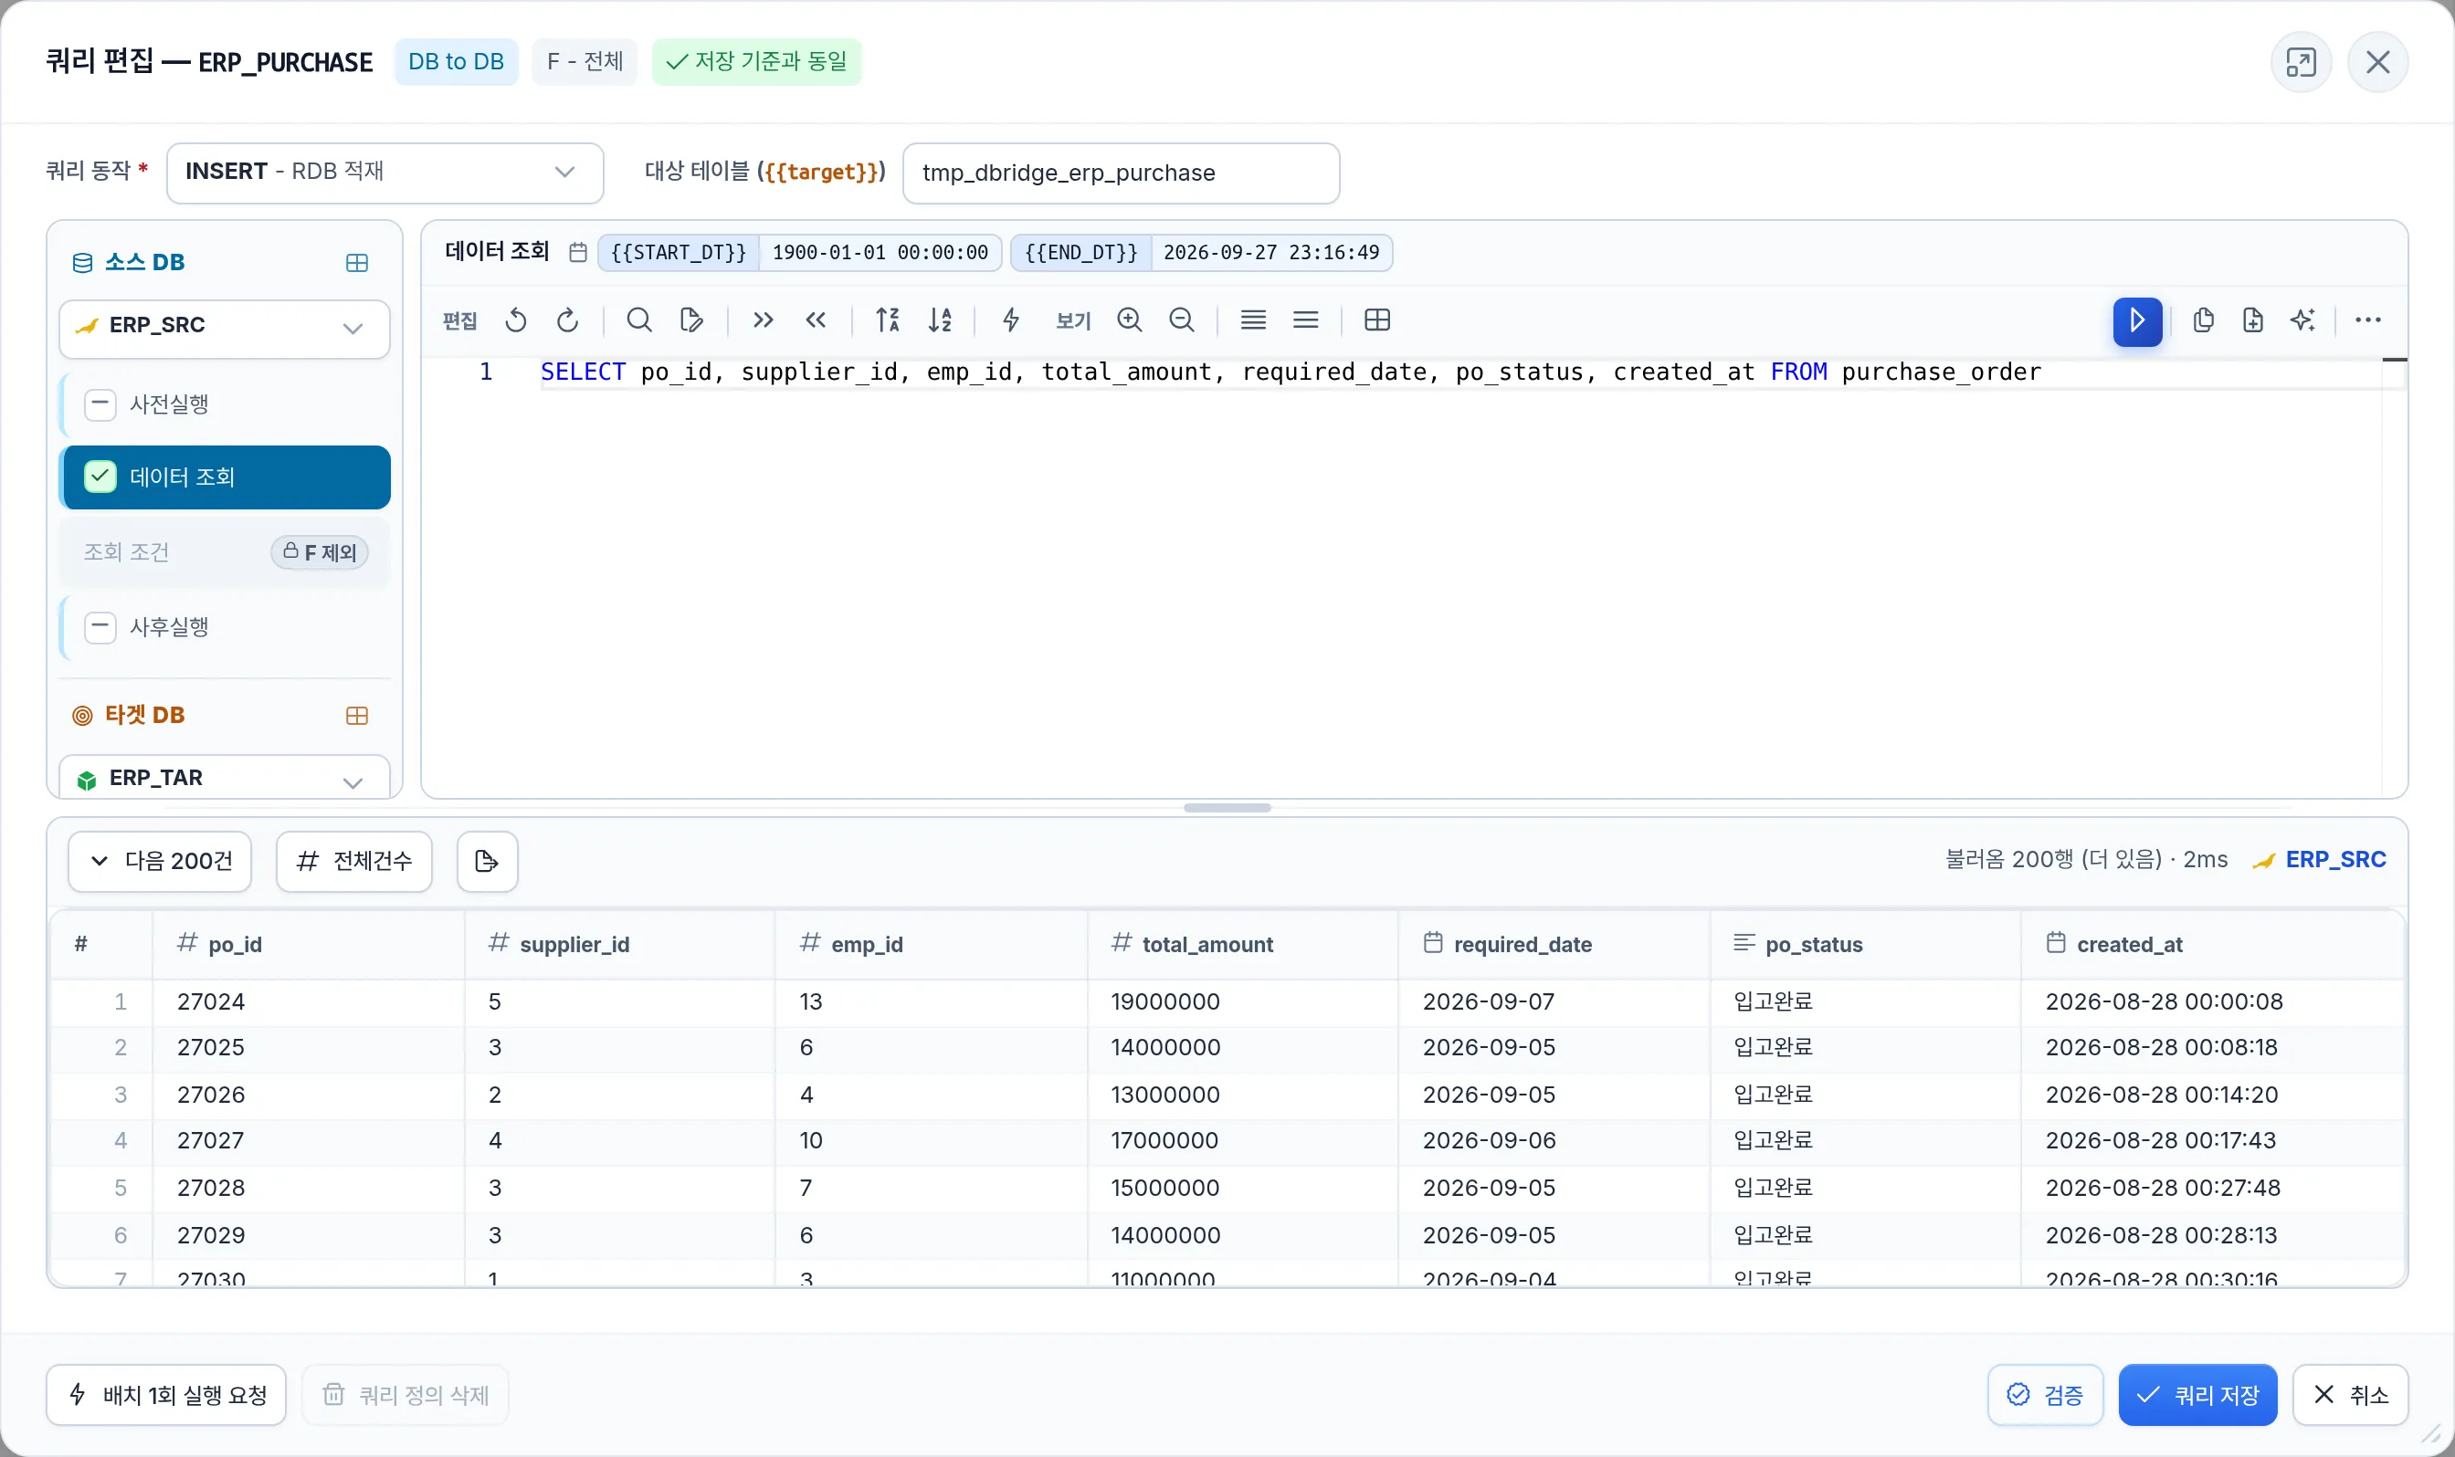Click the sort Z-to-A up arrow icon
Viewport: 2455px width, 1457px height.
click(888, 320)
